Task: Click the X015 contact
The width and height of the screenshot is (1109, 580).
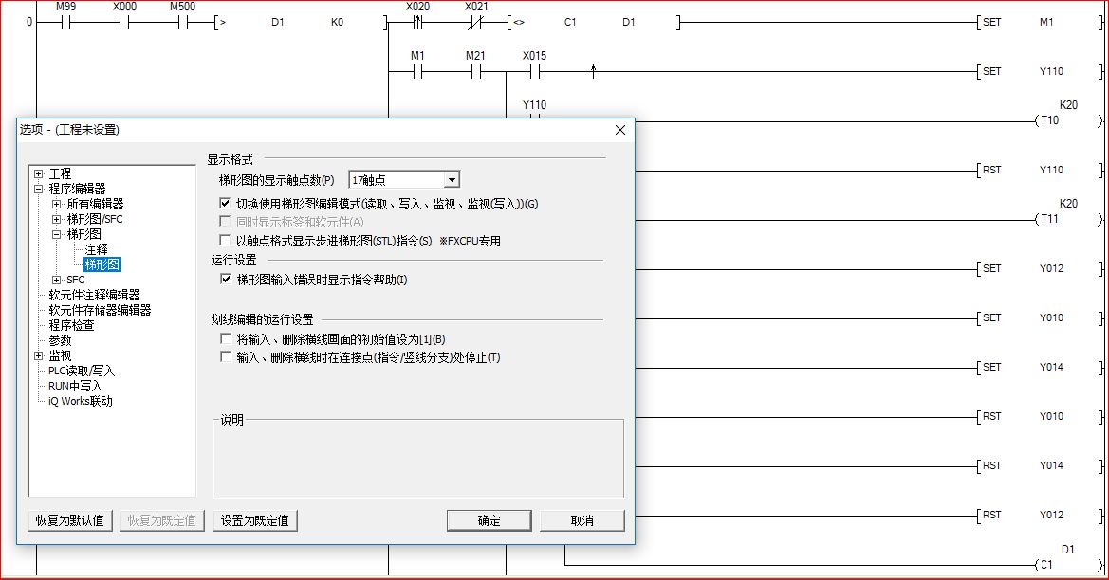Action: [534, 71]
